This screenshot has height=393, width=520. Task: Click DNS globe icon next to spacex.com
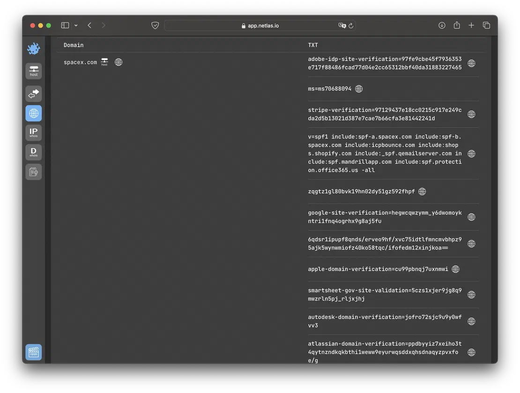119,62
